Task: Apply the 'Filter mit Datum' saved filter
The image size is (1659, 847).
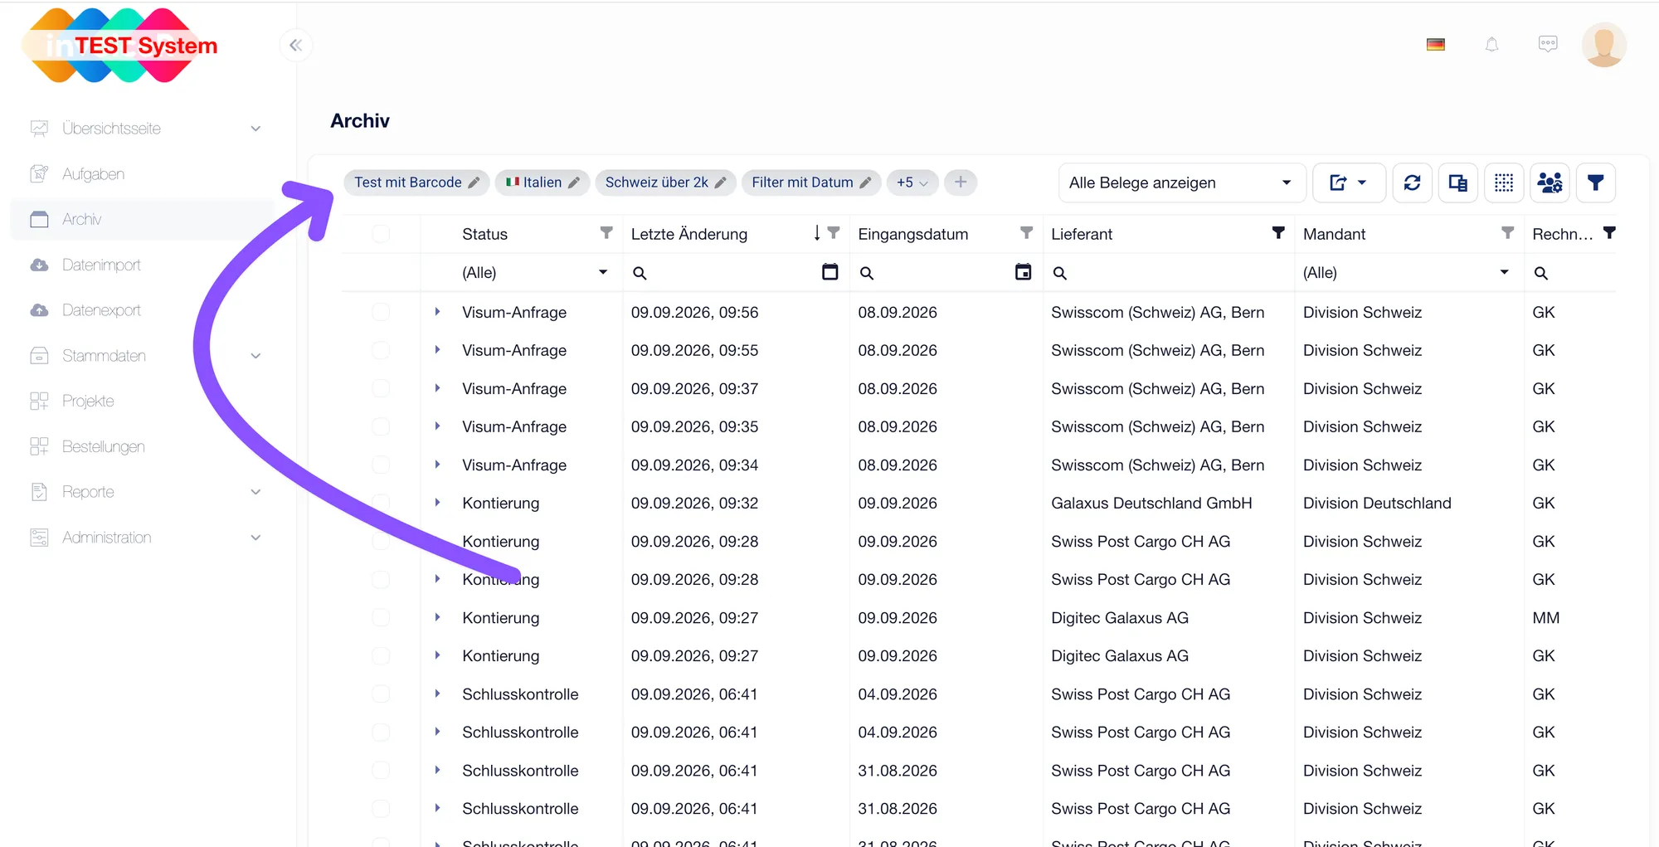Action: click(802, 183)
